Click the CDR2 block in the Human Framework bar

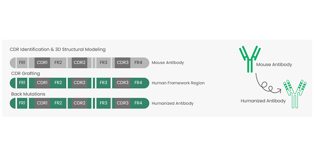point(80,83)
